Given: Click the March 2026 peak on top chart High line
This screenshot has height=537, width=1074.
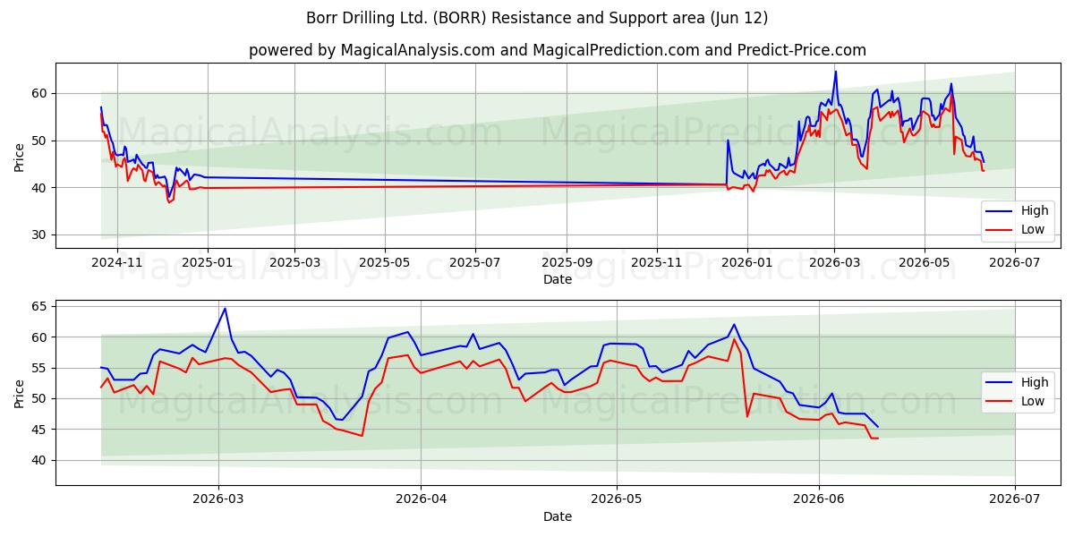Looking at the screenshot, I should [836, 72].
